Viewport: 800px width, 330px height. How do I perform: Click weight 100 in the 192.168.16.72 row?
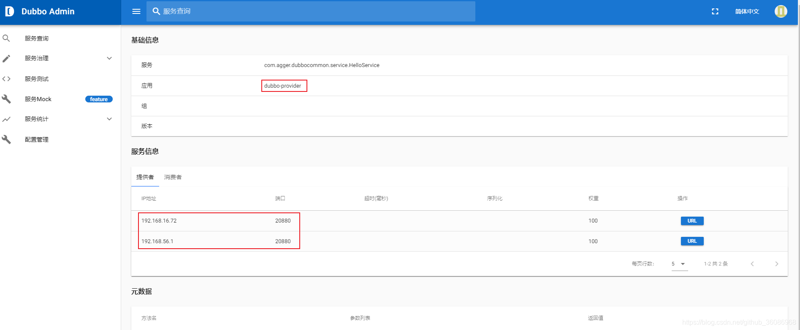(x=593, y=221)
